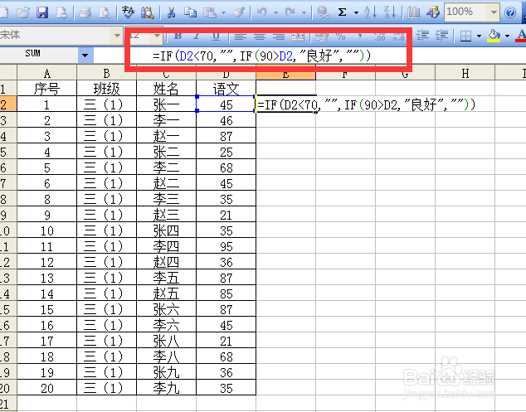Screen dimensions: 526x412
Task: Sort ascending A to Z
Action: tap(370, 12)
